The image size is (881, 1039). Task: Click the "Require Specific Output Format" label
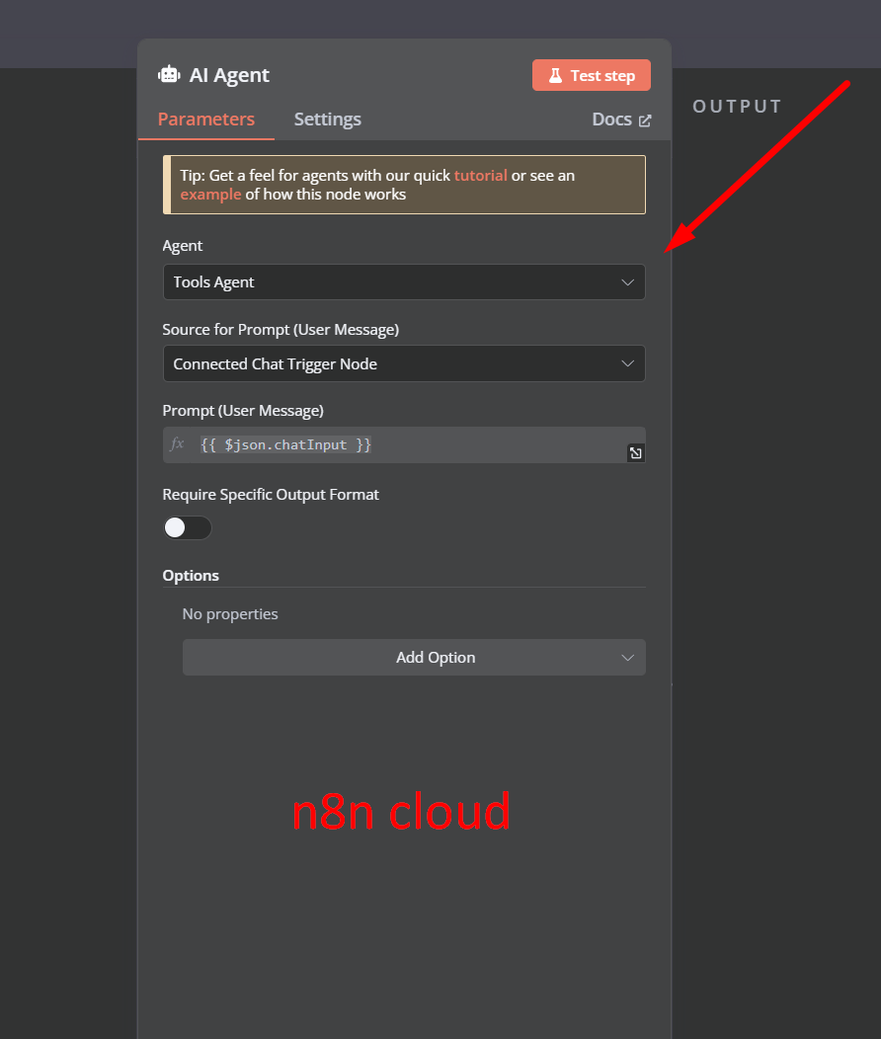click(x=271, y=495)
